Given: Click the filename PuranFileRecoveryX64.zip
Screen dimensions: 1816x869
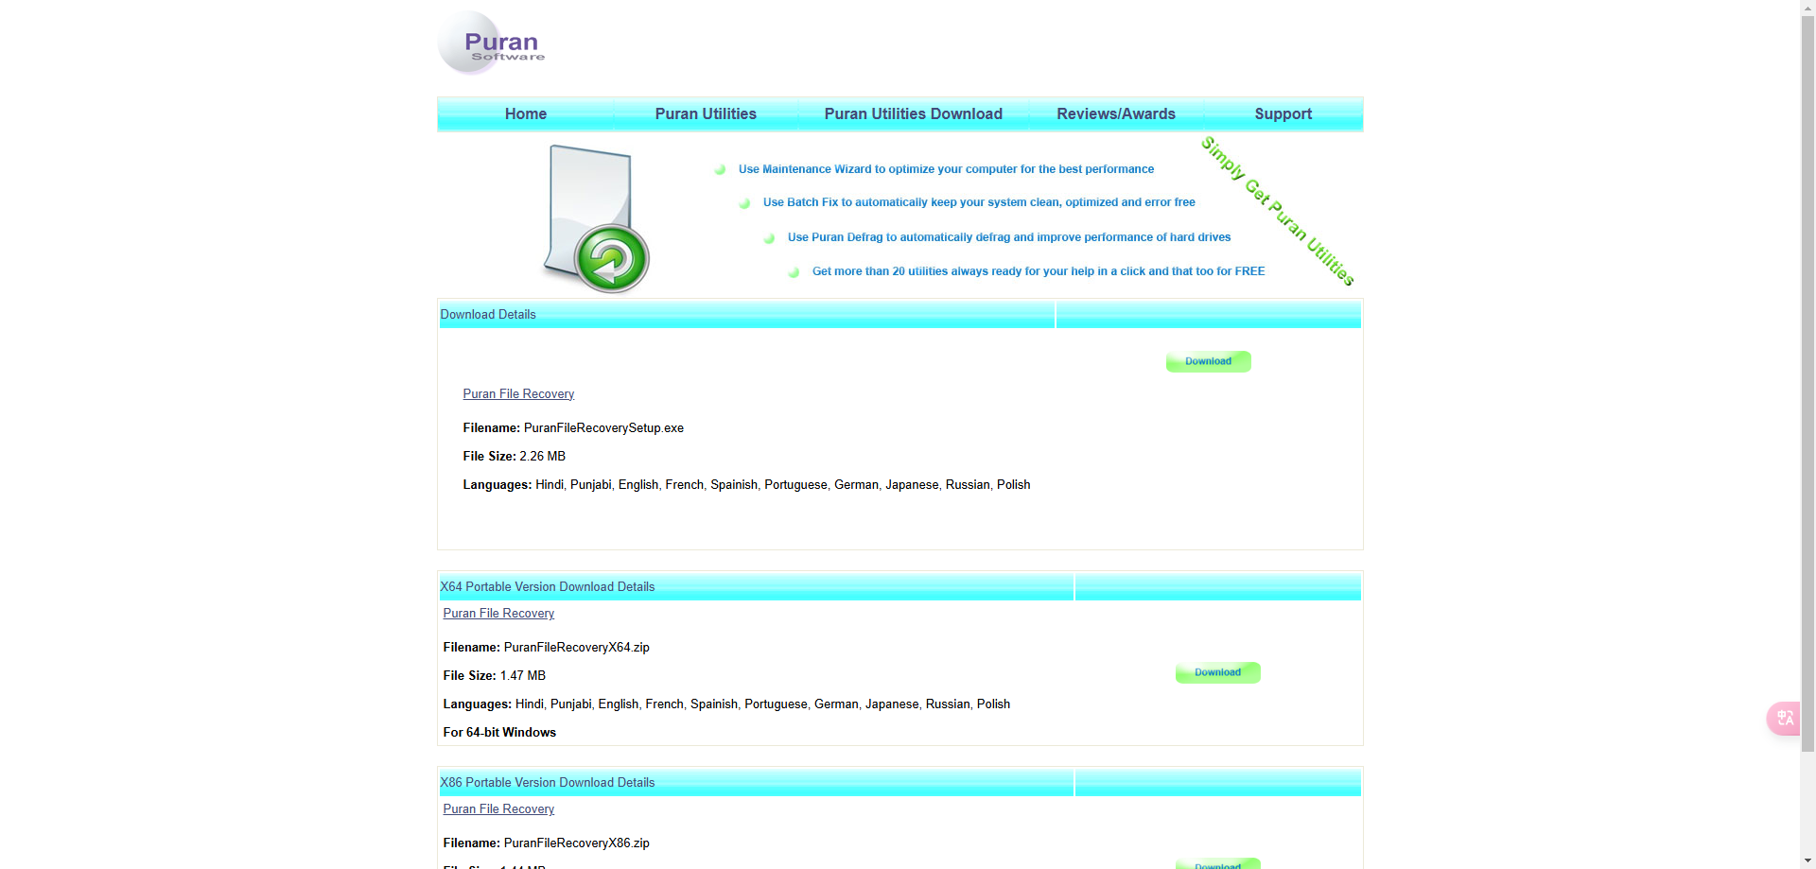Looking at the screenshot, I should click(576, 648).
